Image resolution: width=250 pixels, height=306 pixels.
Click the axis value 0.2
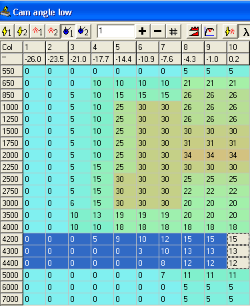pyautogui.click(x=239, y=59)
